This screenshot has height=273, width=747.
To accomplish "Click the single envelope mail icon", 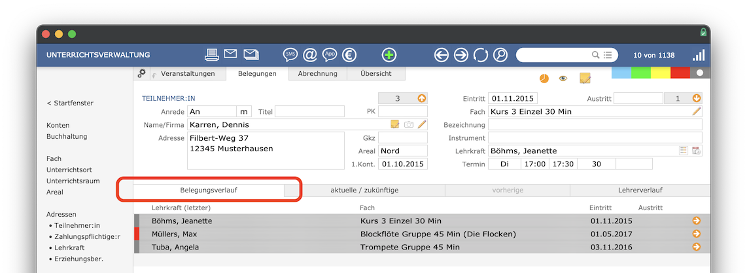I will (231, 54).
